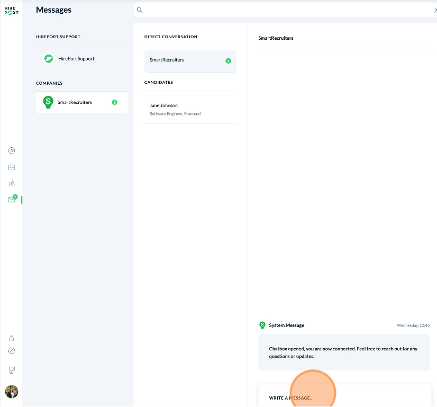Open the user profile avatar
The width and height of the screenshot is (437, 407).
12,392
